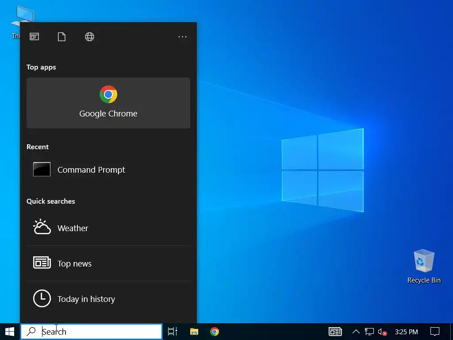This screenshot has height=340, width=453.
Task: Open News and interests taskbar icon
Action: [335, 332]
